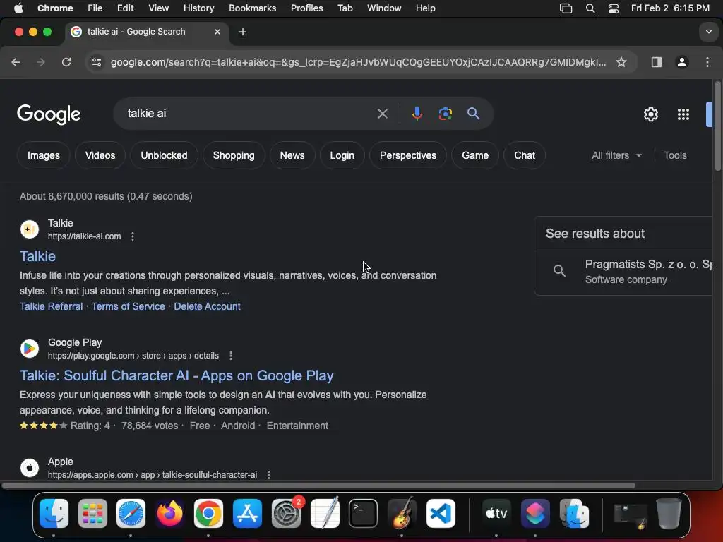Image resolution: width=723 pixels, height=542 pixels.
Task: Search by image with Google Lens icon
Action: (445, 114)
